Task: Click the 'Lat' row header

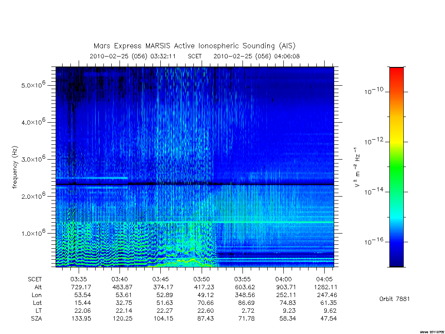Action: (37, 303)
